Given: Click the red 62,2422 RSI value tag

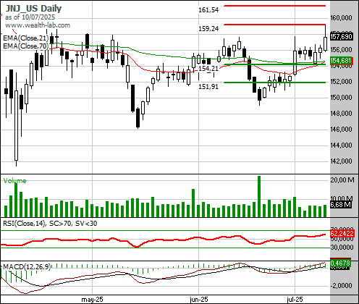Looking at the screenshot, I should pyautogui.click(x=342, y=233).
